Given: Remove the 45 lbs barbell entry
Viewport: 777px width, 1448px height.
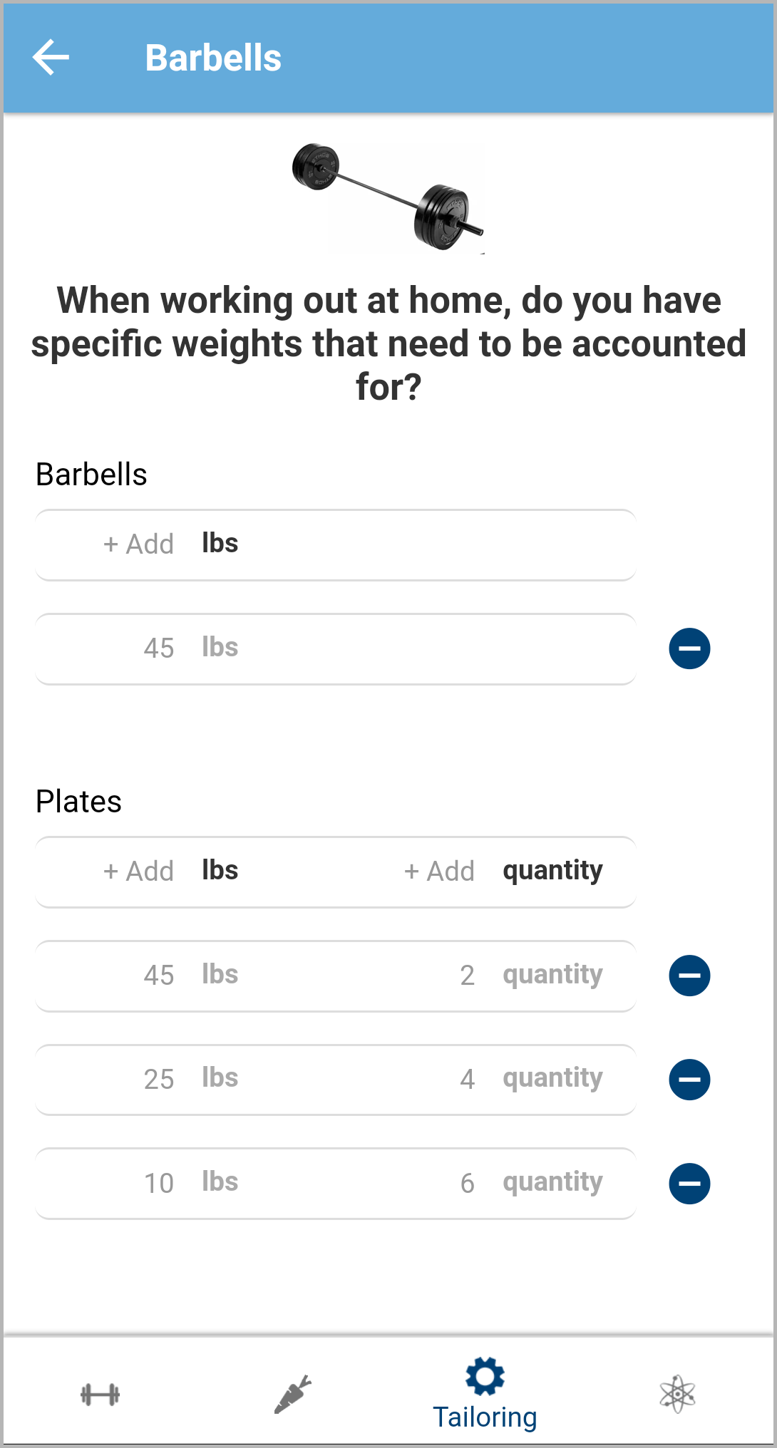Looking at the screenshot, I should [689, 648].
